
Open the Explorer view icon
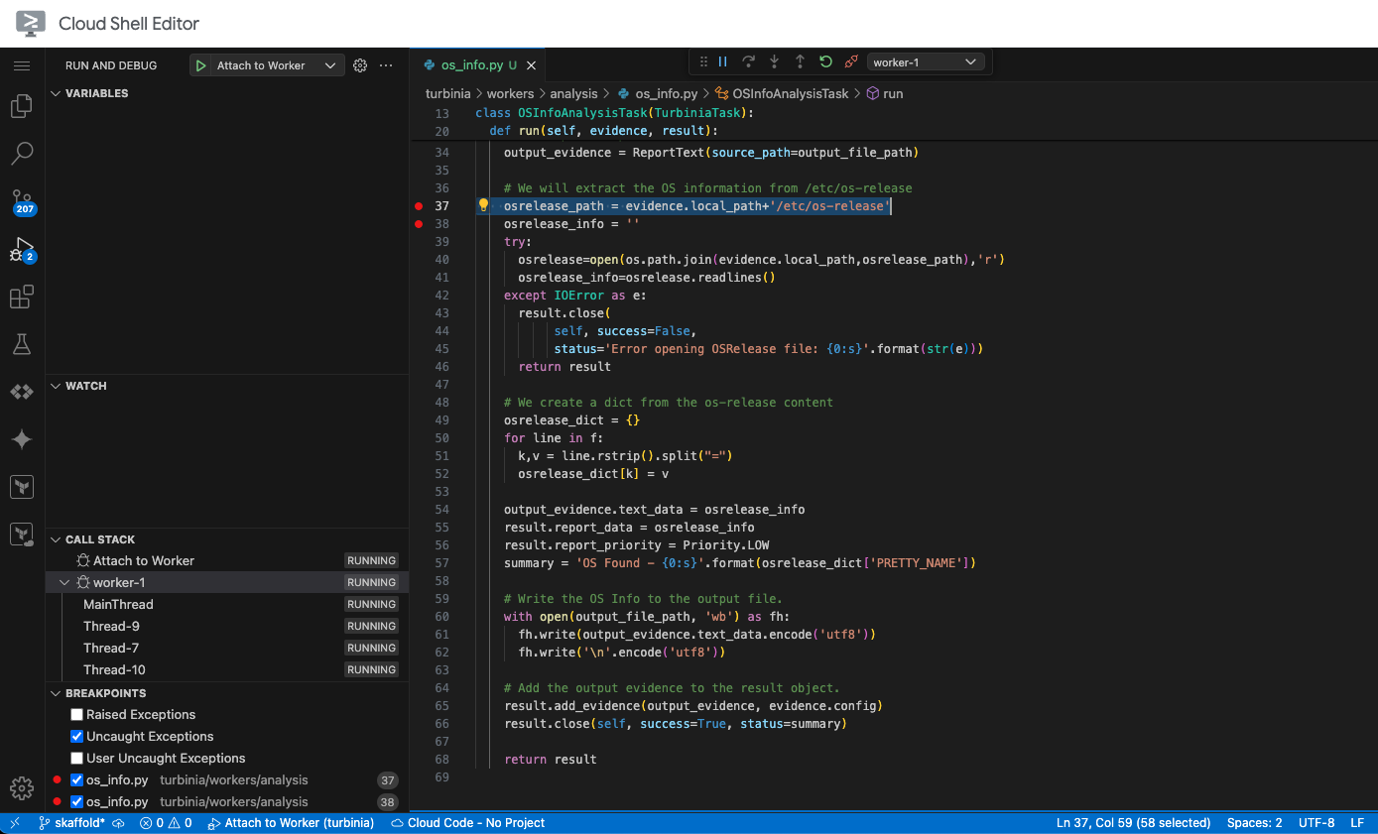(22, 106)
